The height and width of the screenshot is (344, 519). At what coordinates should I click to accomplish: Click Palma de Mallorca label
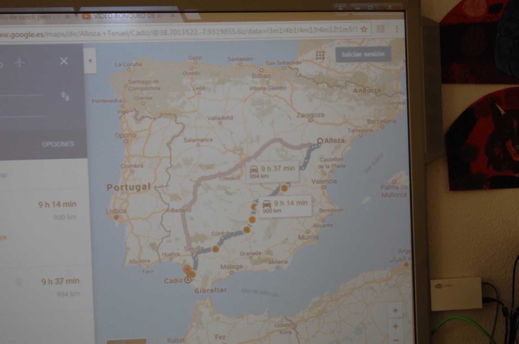(x=394, y=191)
